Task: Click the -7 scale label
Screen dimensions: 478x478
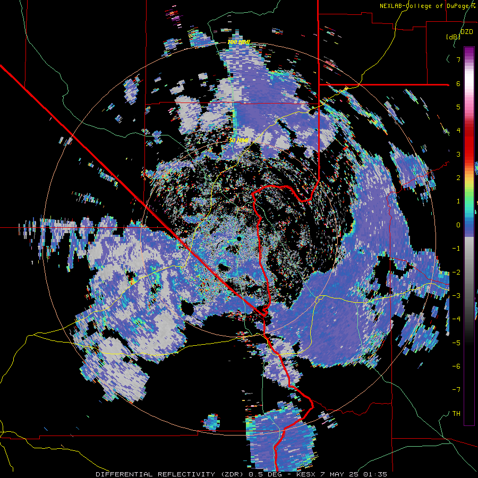Action: (x=456, y=390)
